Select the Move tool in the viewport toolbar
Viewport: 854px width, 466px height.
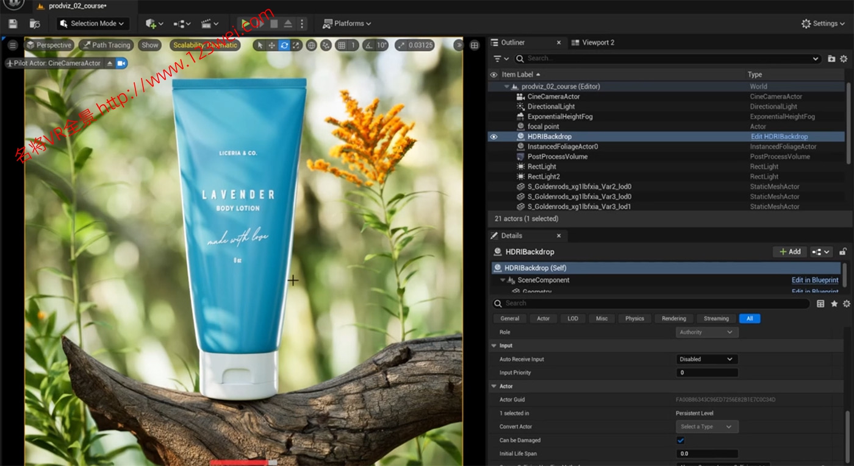click(271, 45)
